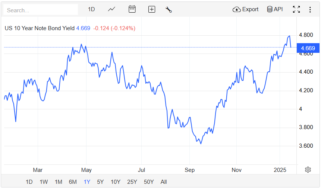Click the plus compare/add indicator icon
The image size is (321, 189).
[x=152, y=9]
